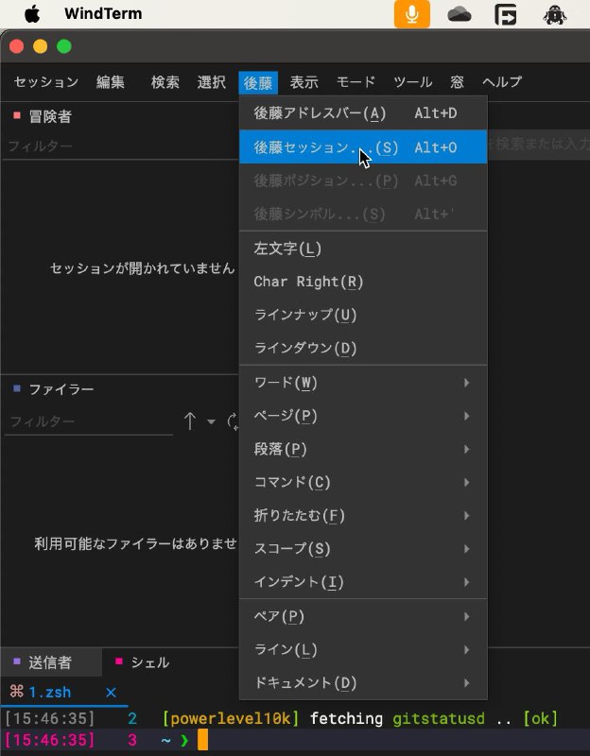Viewport: 590px width, 756px height.
Task: Open the ヘルプ menu
Action: pos(502,82)
